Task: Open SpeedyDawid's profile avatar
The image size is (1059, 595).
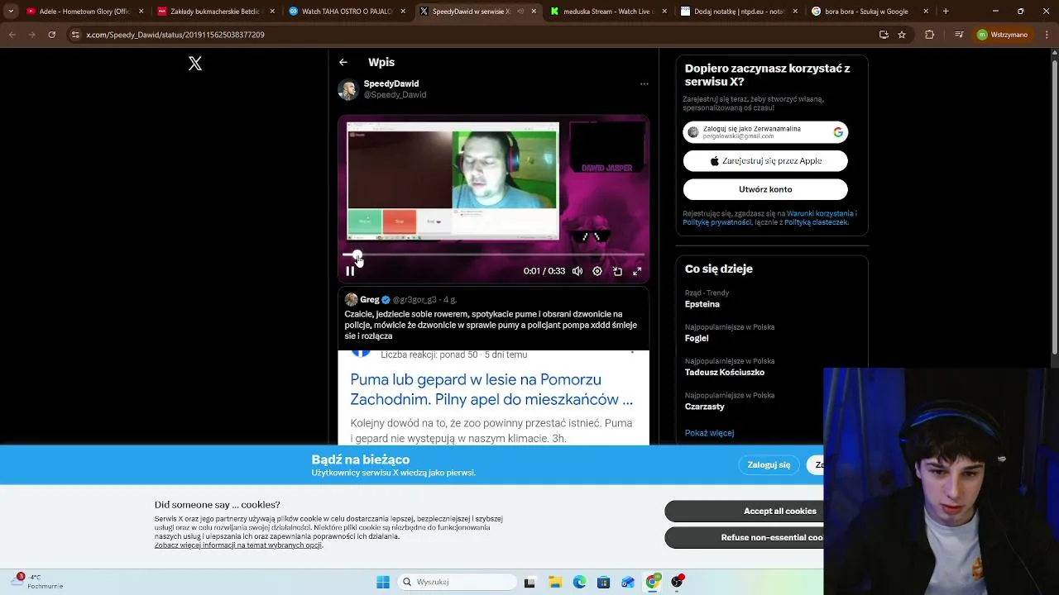Action: click(x=348, y=89)
